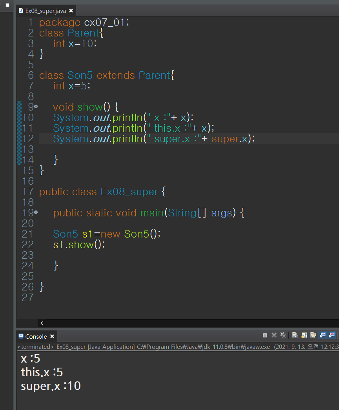Close the Console view tab
Screen dimensions: 339x410
[x=52, y=336]
